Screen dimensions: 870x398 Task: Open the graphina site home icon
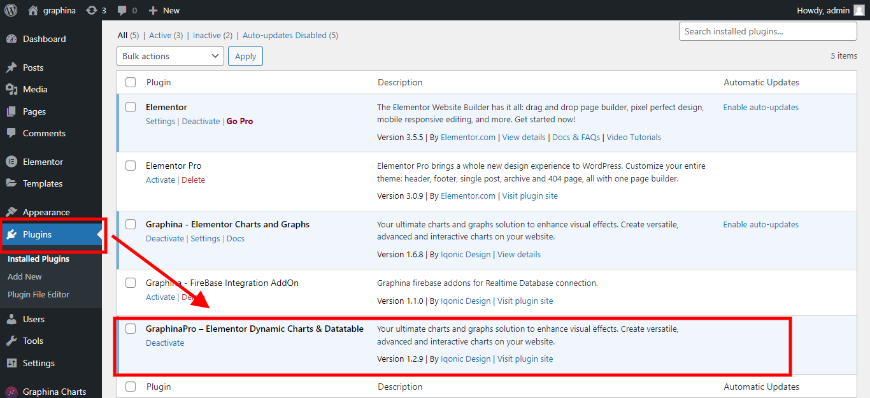click(x=33, y=10)
